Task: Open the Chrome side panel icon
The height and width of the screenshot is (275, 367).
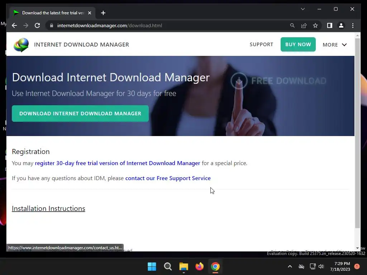Action: coord(330,25)
